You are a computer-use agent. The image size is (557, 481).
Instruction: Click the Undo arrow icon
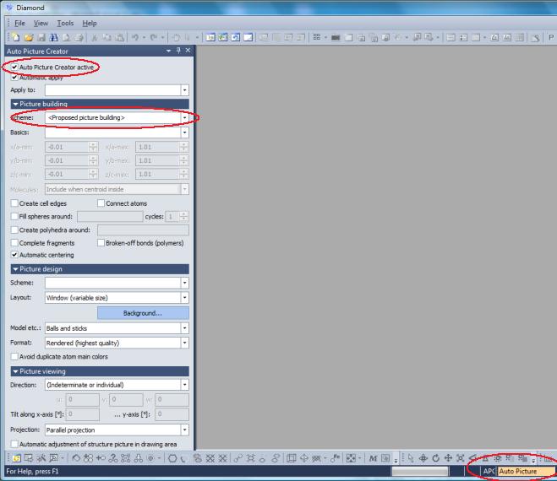[136, 38]
